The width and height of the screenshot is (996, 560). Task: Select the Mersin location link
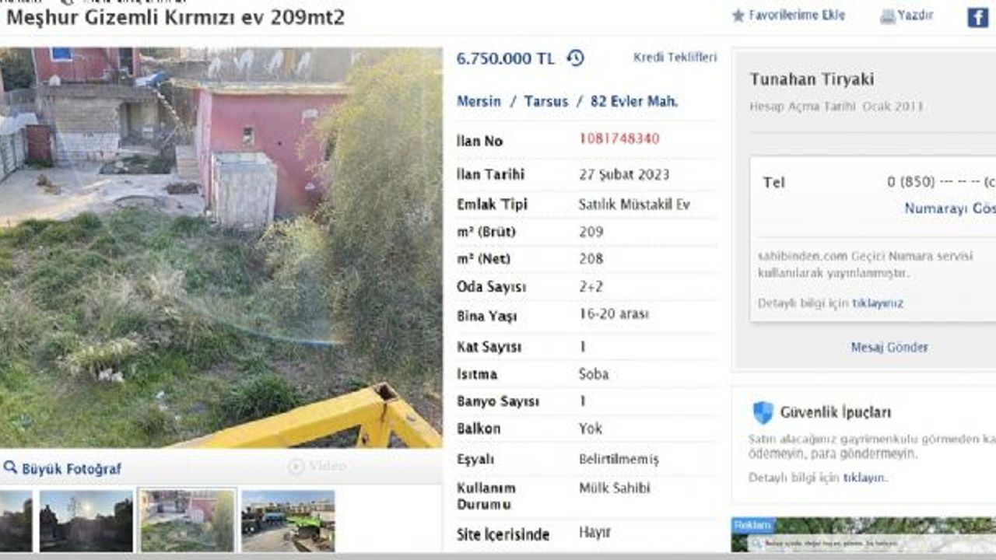[479, 101]
